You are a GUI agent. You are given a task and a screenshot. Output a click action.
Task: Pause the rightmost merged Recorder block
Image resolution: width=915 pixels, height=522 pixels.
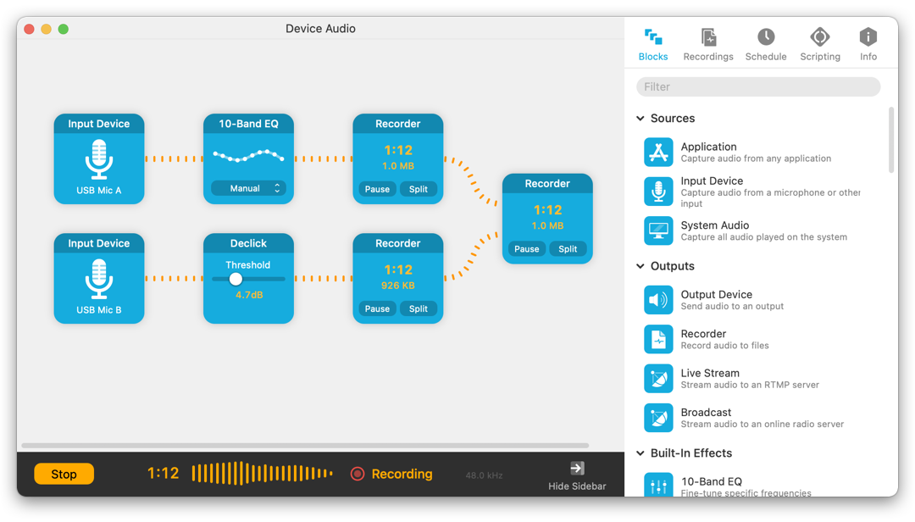[526, 249]
